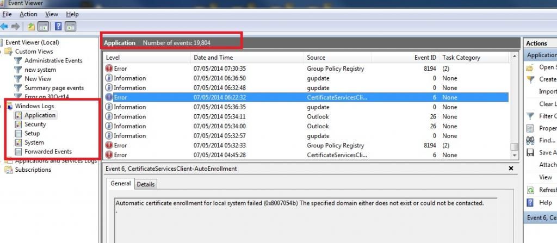Image resolution: width=557 pixels, height=243 pixels.
Task: Click the Custom Views folder icon
Action: [x=10, y=52]
